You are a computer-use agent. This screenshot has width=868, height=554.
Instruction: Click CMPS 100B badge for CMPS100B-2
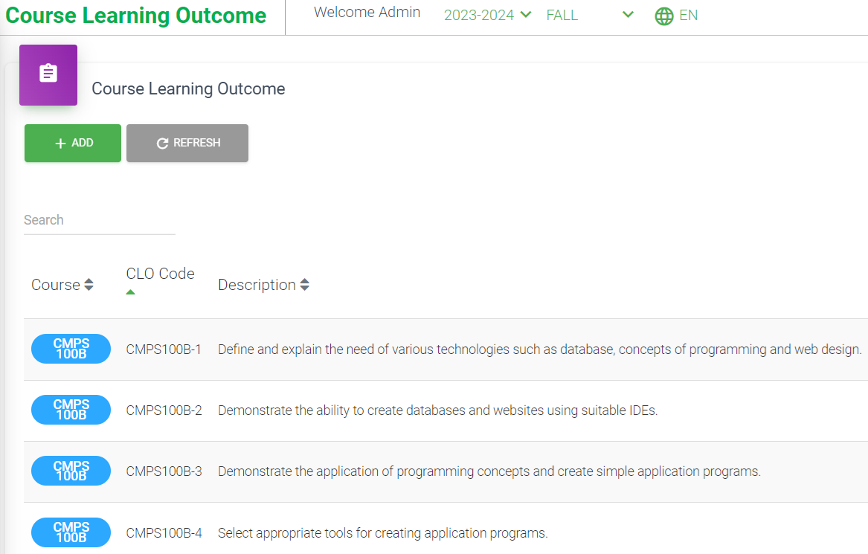[x=71, y=410]
